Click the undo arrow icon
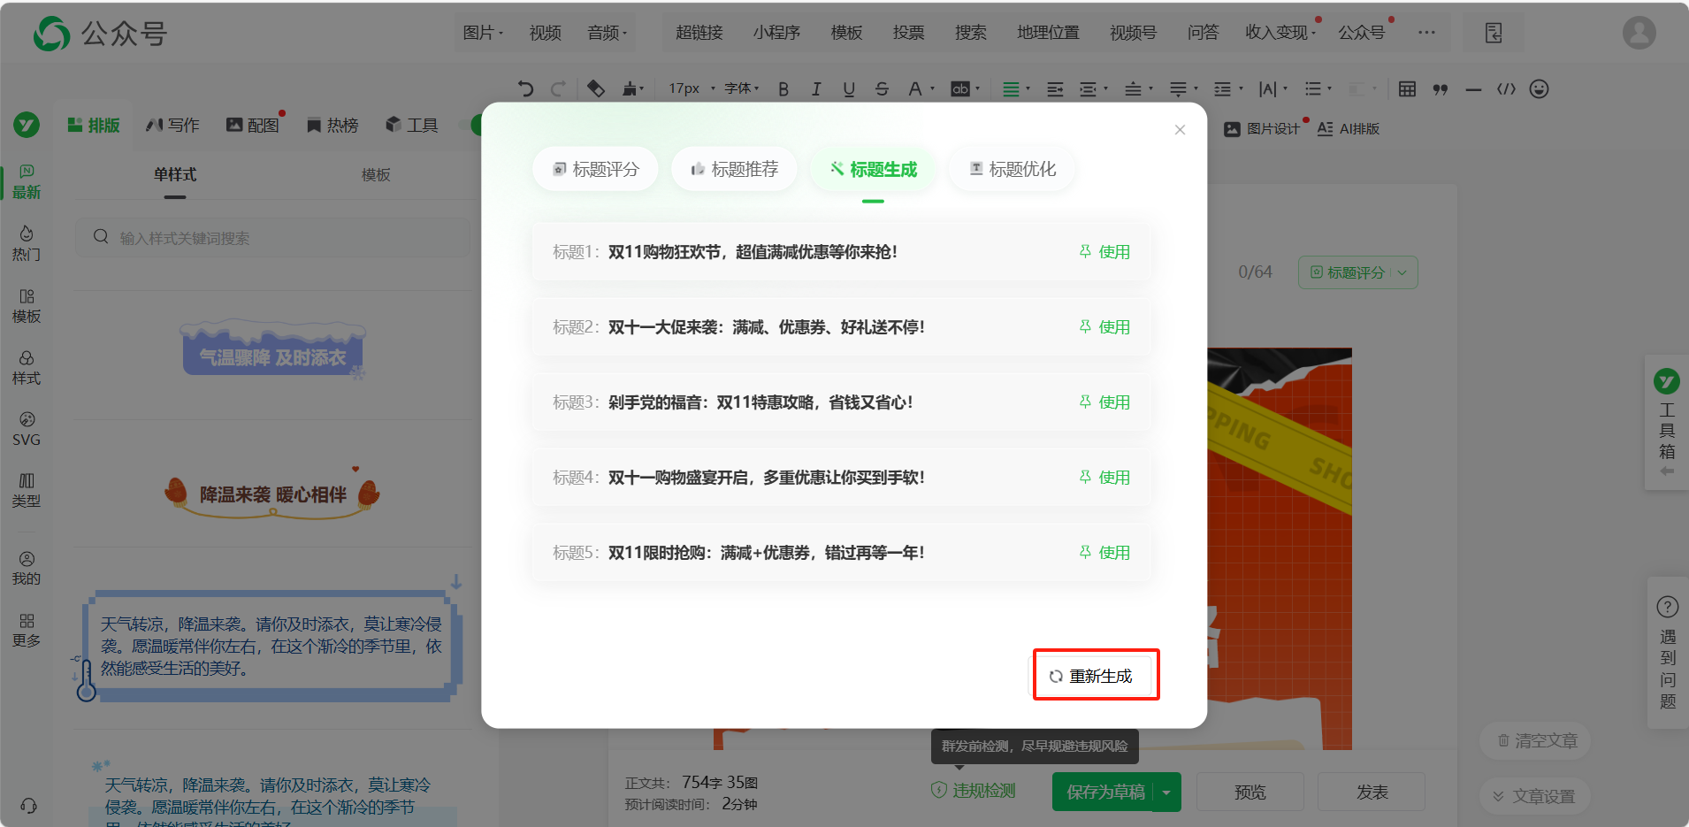Image resolution: width=1689 pixels, height=827 pixels. (526, 88)
